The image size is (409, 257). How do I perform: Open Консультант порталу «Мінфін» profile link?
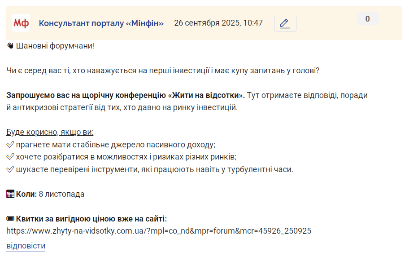pos(101,23)
